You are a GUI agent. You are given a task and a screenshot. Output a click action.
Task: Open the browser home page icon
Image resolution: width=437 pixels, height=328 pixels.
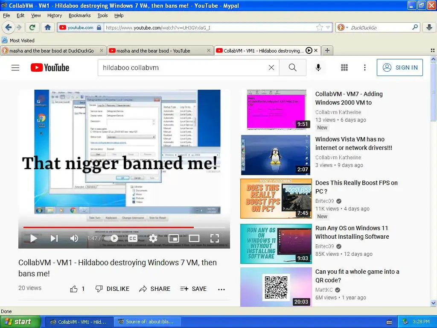click(x=48, y=27)
